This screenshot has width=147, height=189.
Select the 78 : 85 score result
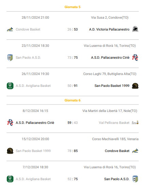click(x=72, y=151)
